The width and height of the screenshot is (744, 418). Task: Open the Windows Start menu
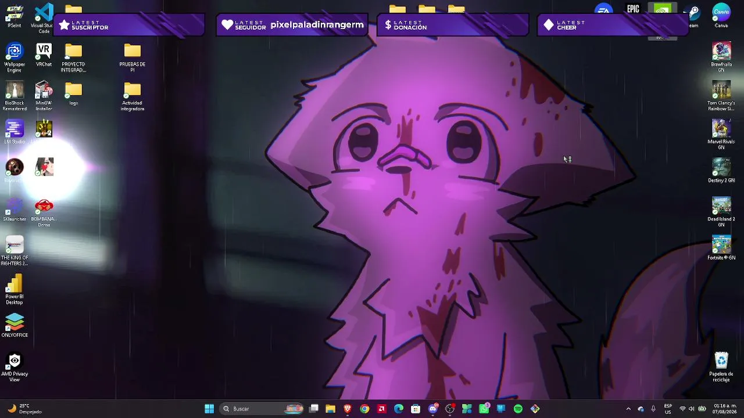point(209,409)
